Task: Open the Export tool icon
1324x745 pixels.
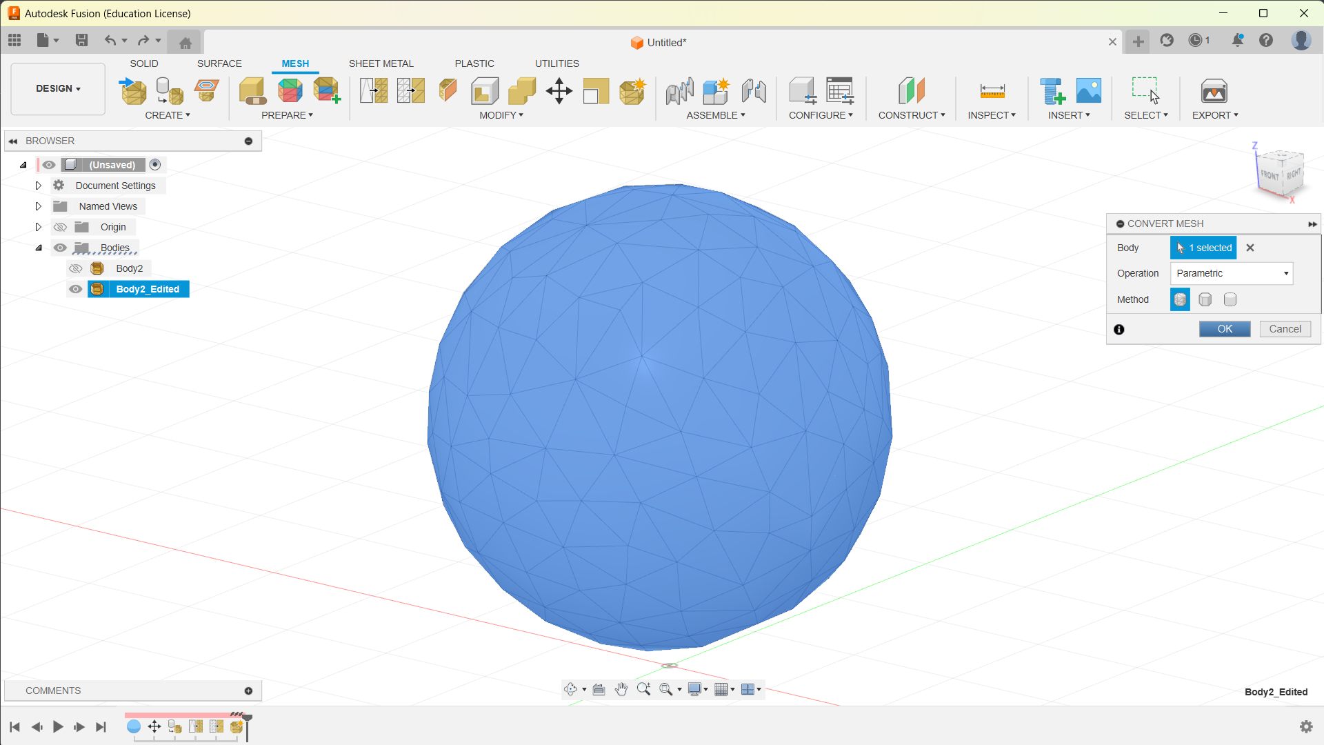Action: coord(1214,91)
